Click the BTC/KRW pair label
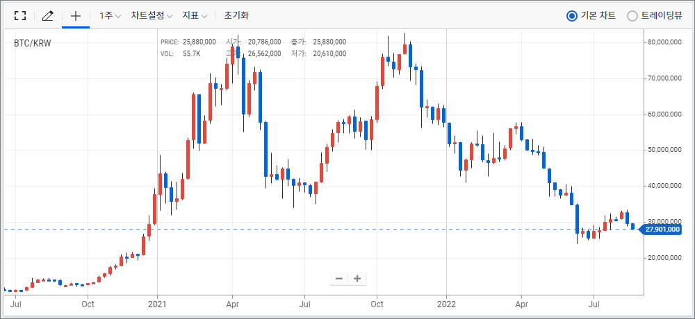Viewport: 695px width, 319px height. [33, 44]
